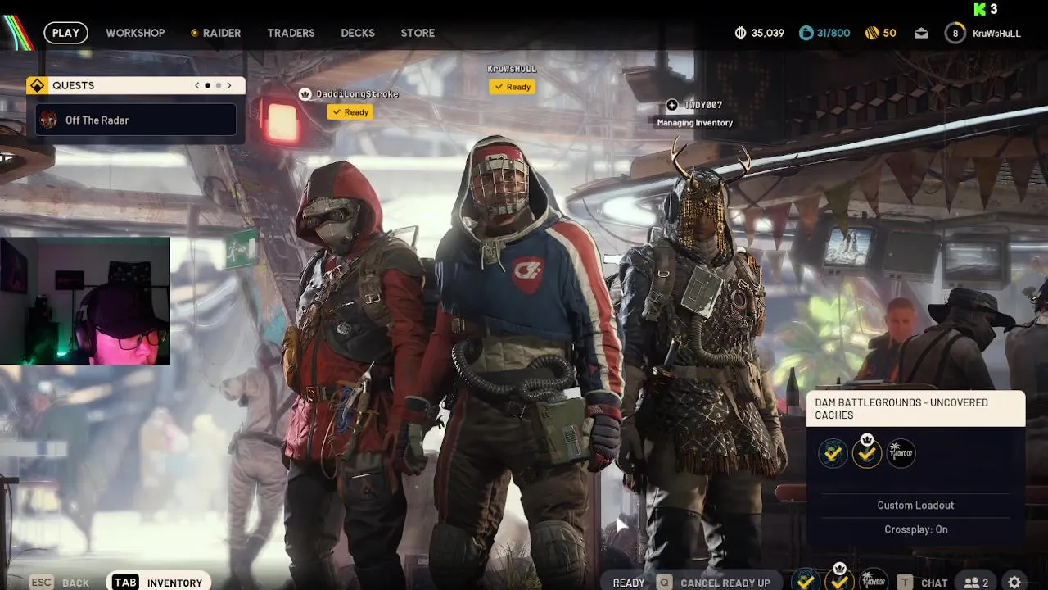Click the TWDY007 palm avatar in map panel
This screenshot has height=590, width=1048.
pos(901,453)
